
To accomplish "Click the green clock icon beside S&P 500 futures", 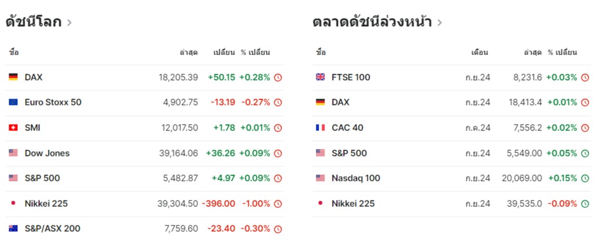I will pos(585,154).
